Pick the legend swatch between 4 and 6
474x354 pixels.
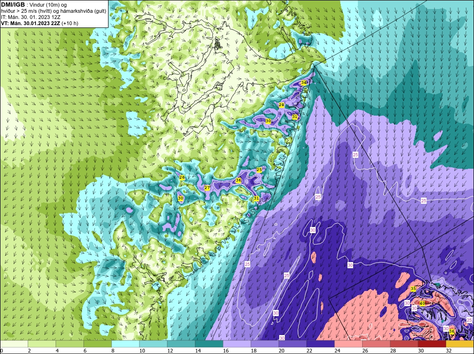(70, 344)
